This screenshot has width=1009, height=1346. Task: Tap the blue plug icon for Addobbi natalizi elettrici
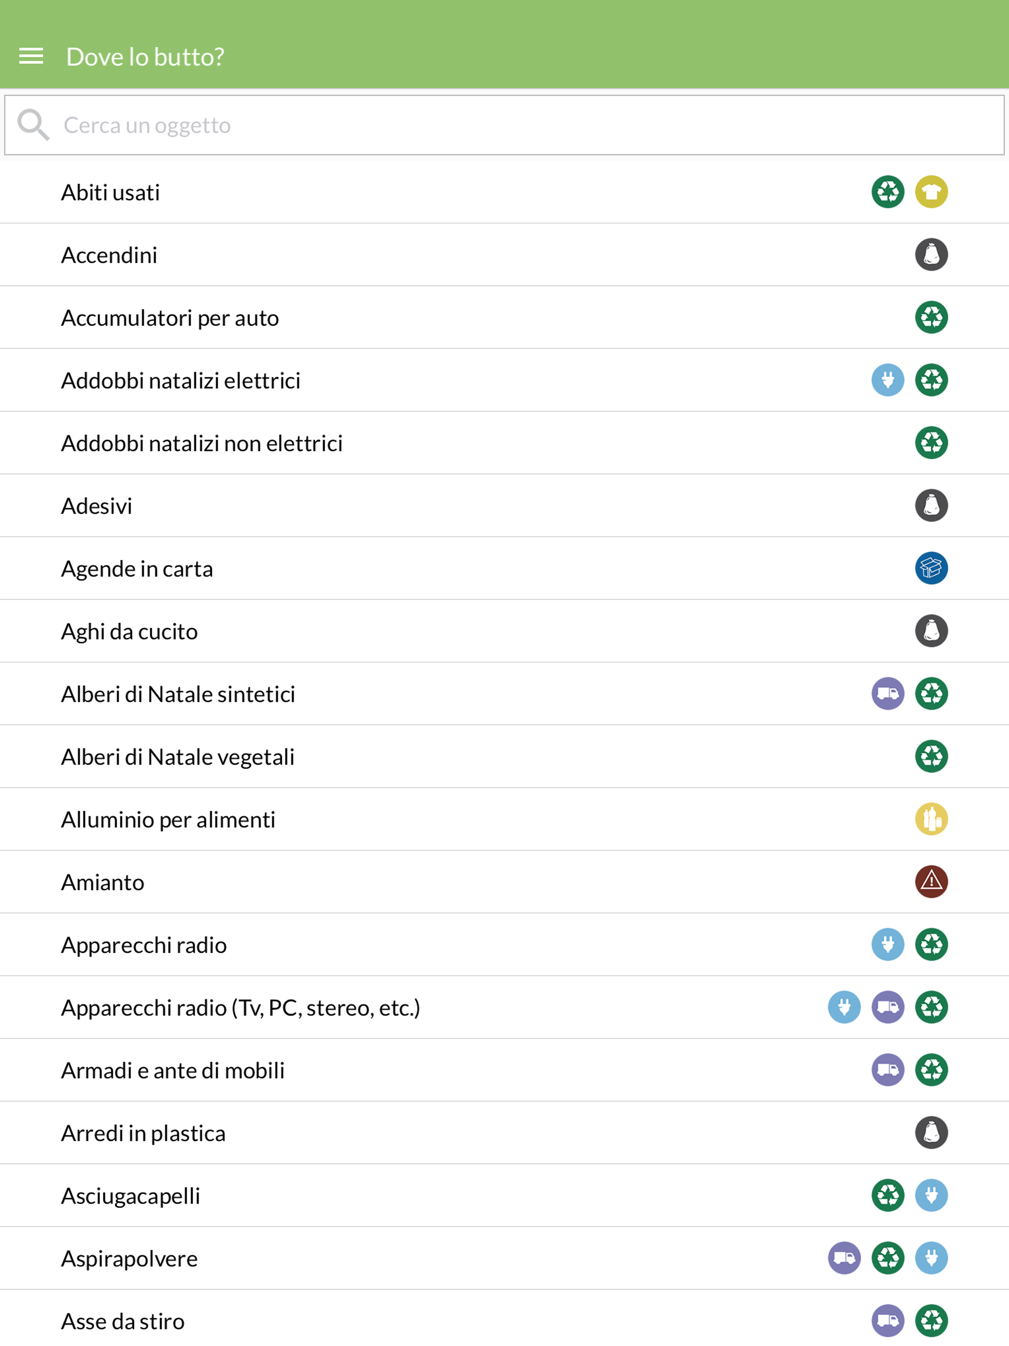(888, 380)
